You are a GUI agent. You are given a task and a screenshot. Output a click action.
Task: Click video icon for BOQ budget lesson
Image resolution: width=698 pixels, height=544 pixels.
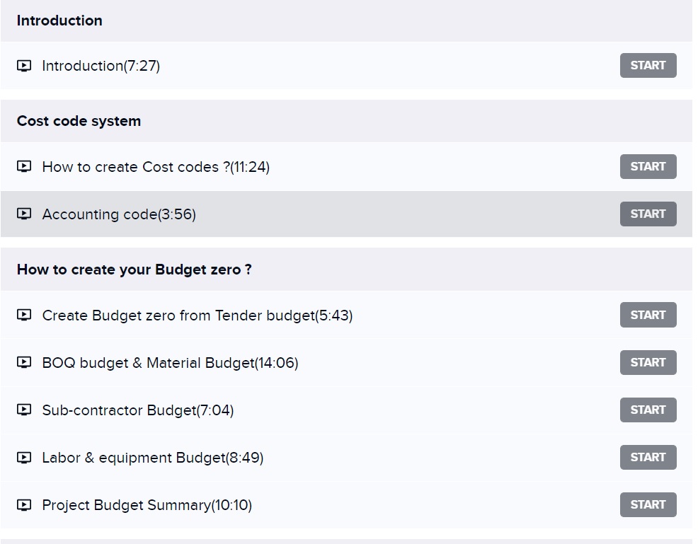pos(24,363)
